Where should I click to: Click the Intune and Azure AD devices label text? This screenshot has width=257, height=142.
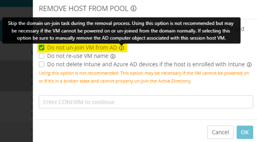point(146,64)
